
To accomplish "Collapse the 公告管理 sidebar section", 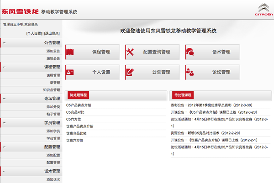I will click(x=5, y=43).
